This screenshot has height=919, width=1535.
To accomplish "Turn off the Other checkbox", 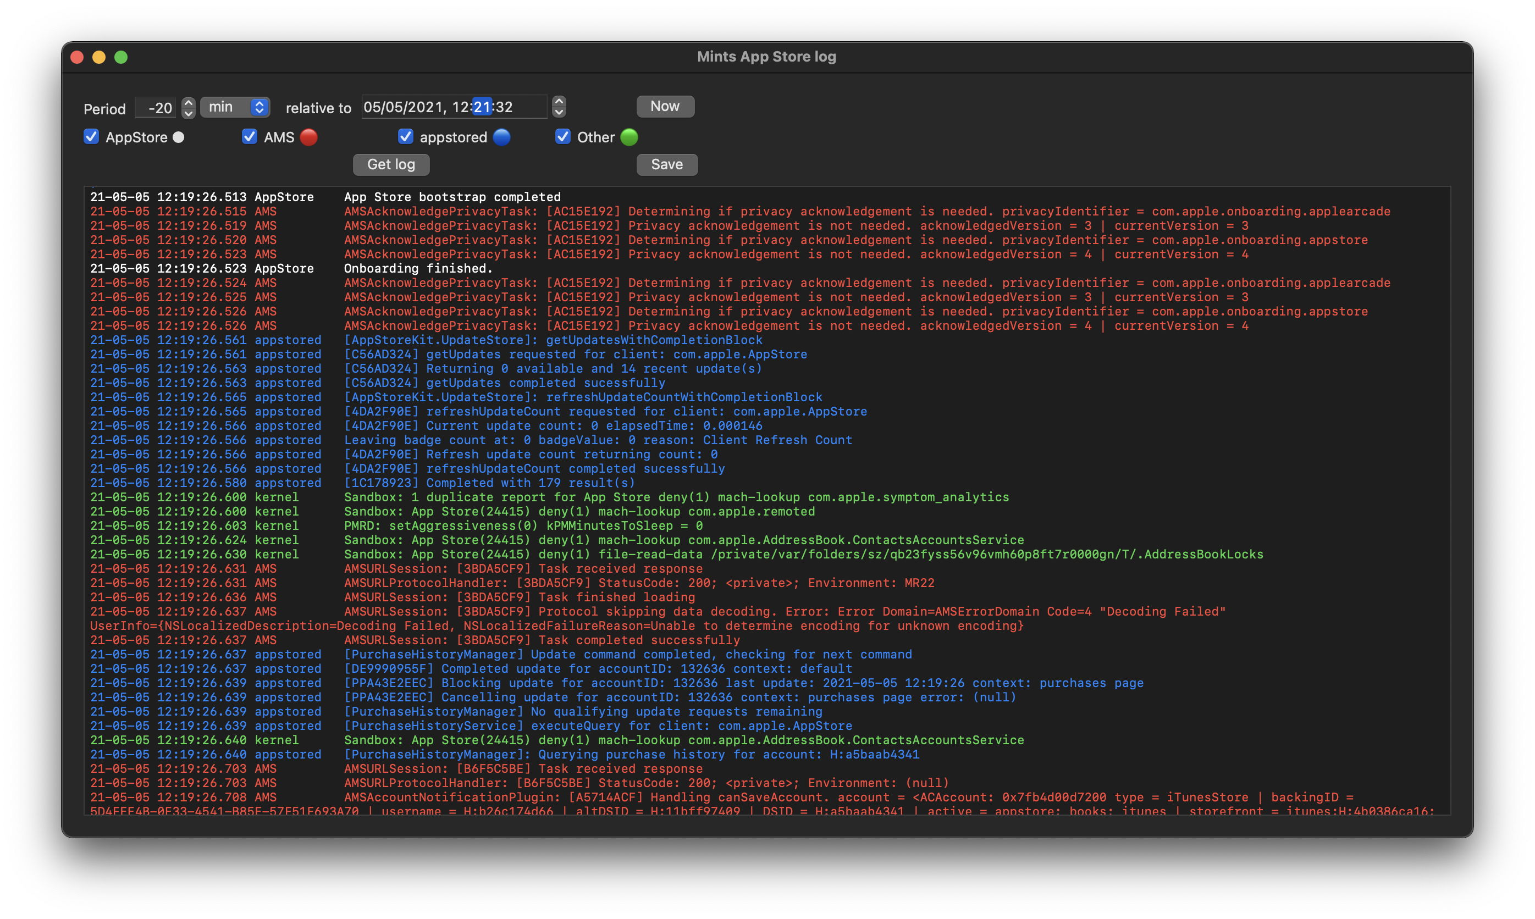I will 562,137.
